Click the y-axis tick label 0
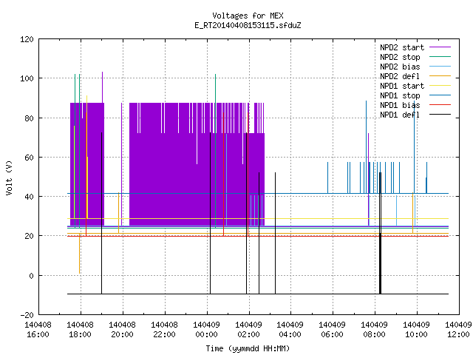The height and width of the screenshot is (355, 473). pyautogui.click(x=31, y=276)
